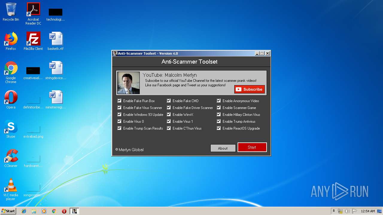Toggle Enable Trump Scan Results checkbox

click(x=119, y=128)
